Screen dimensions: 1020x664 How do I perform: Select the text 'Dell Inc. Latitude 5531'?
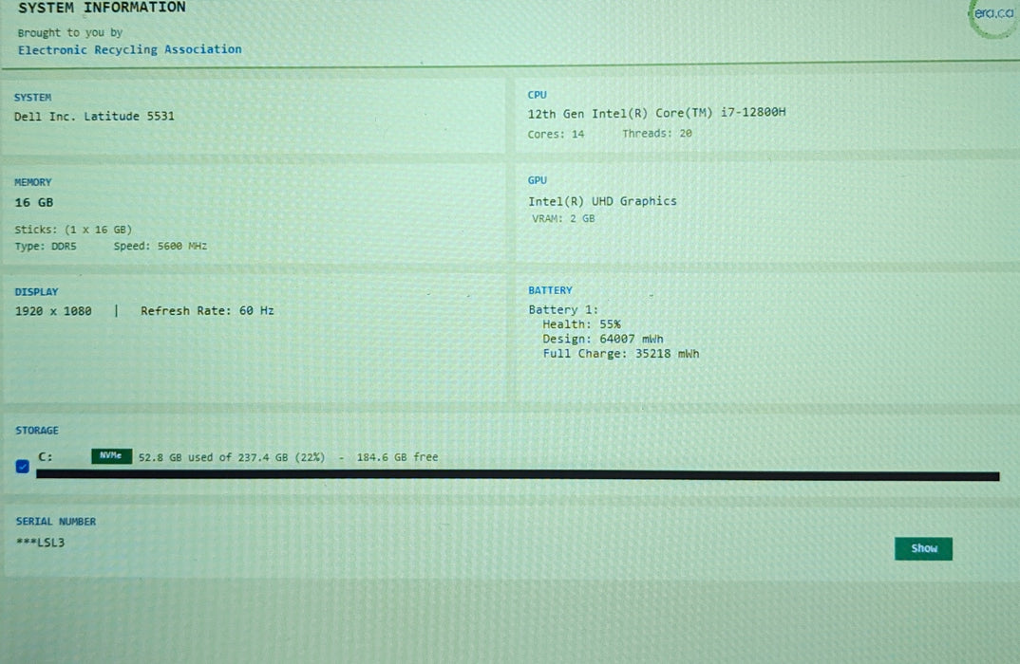pos(94,117)
